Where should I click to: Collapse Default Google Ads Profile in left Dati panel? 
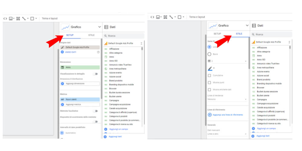(141, 43)
